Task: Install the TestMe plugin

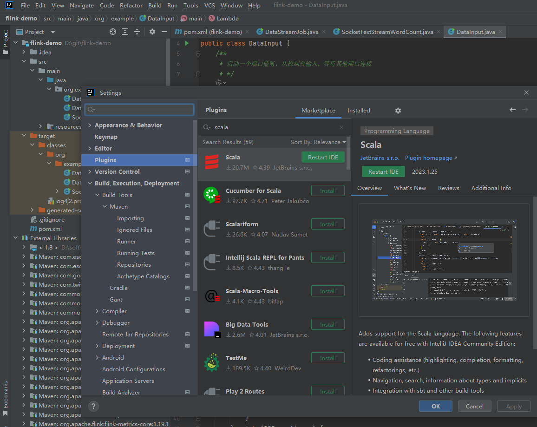Action: click(328, 358)
